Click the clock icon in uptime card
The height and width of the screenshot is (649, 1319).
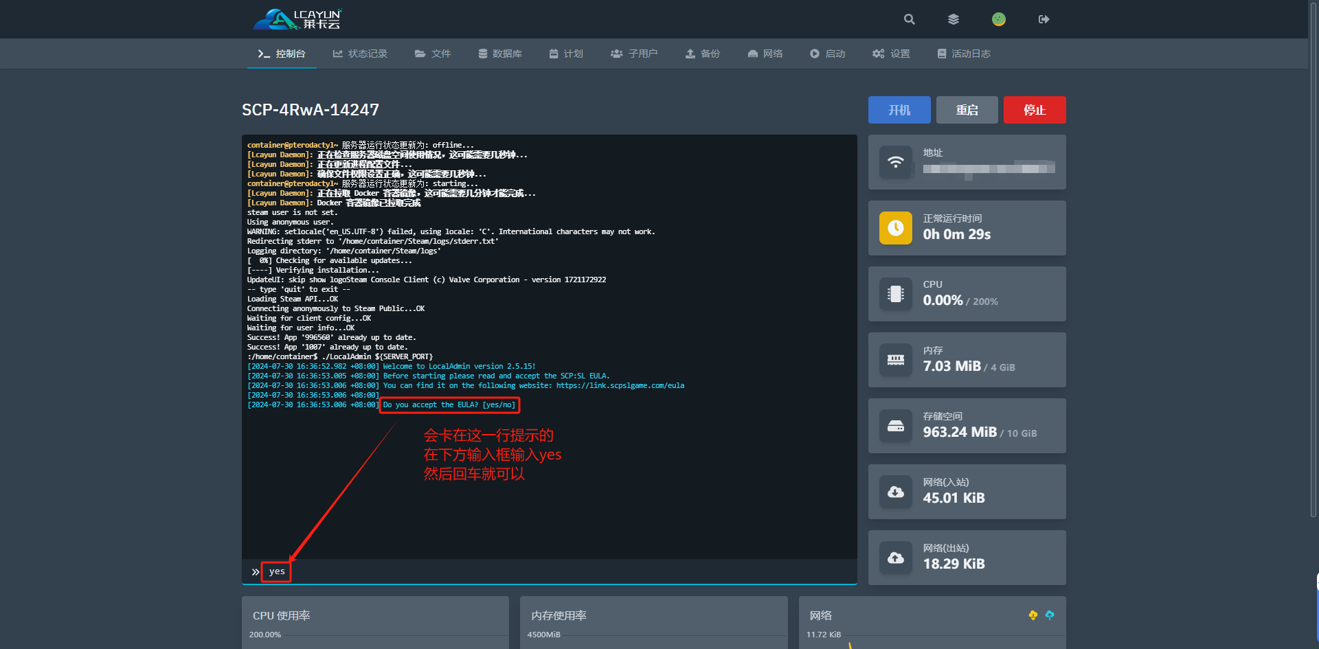[896, 228]
